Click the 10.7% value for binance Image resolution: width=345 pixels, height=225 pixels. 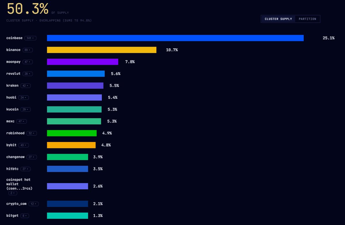pos(172,50)
